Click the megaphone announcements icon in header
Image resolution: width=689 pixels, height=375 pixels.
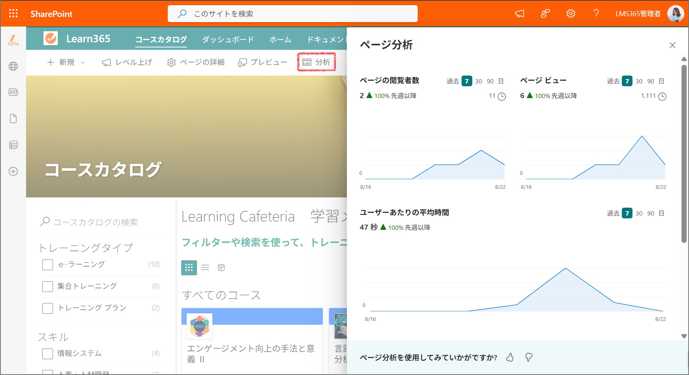click(x=519, y=14)
